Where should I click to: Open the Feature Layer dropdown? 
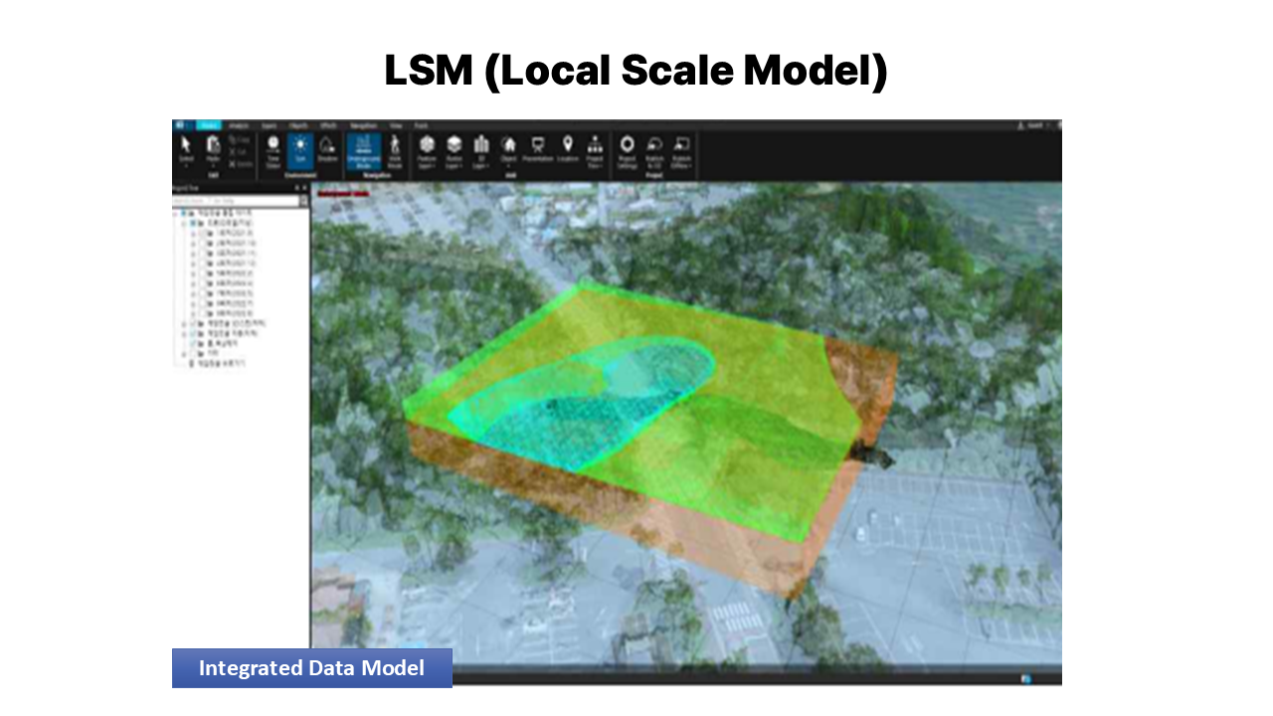427,150
